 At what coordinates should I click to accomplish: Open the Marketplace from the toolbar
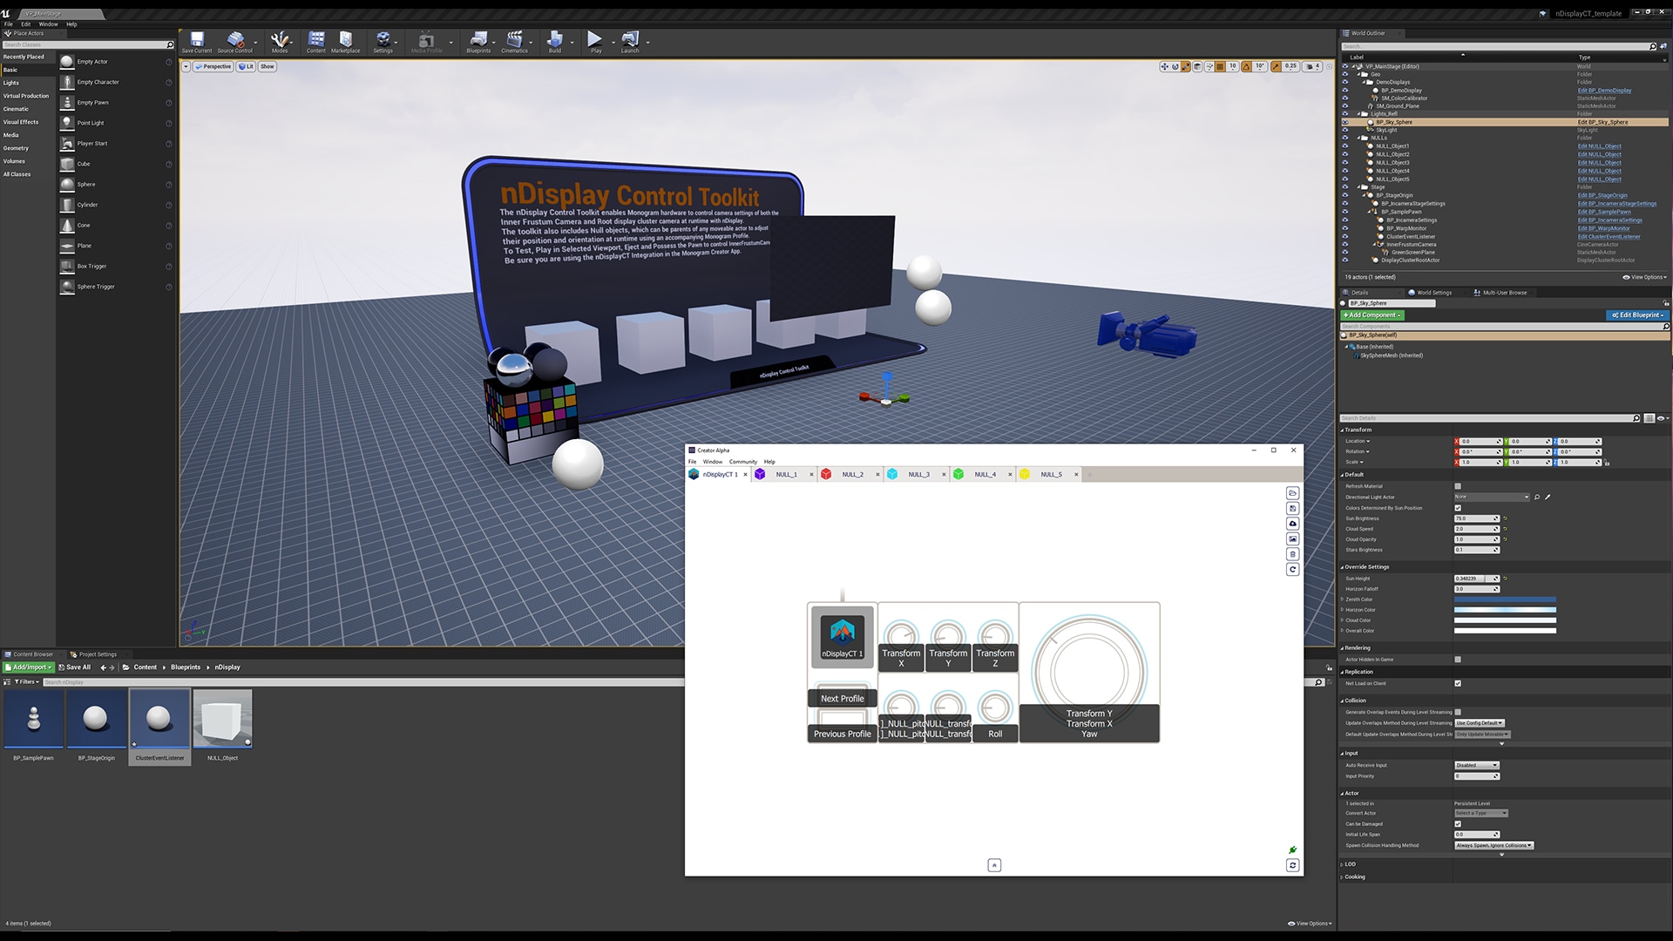click(x=346, y=40)
